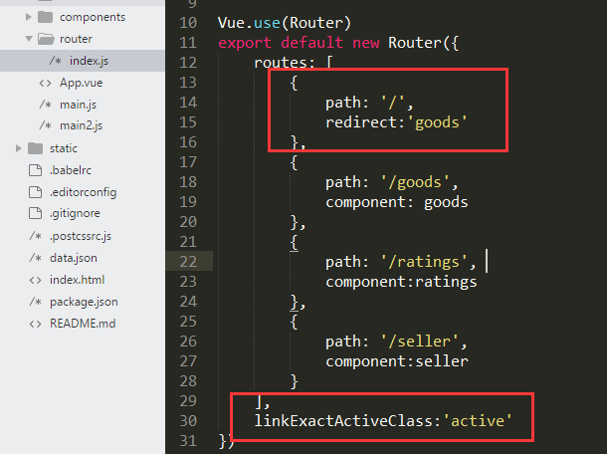Click the main.js file type icon
Viewport: 607px width, 454px height.
click(x=46, y=105)
